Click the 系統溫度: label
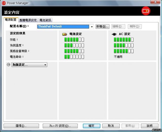The width and height of the screenshot is (162, 132). (x=17, y=45)
